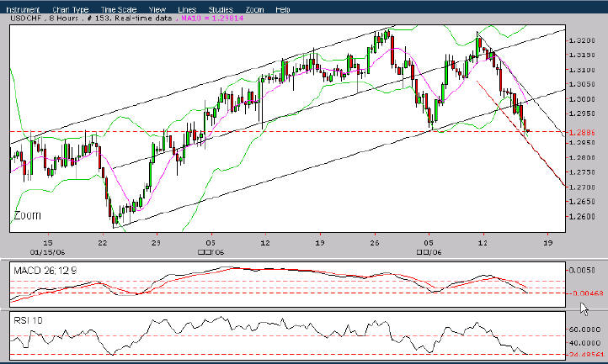608x364 pixels.
Task: Click the 1.2700 price axis label
Action: [582, 187]
